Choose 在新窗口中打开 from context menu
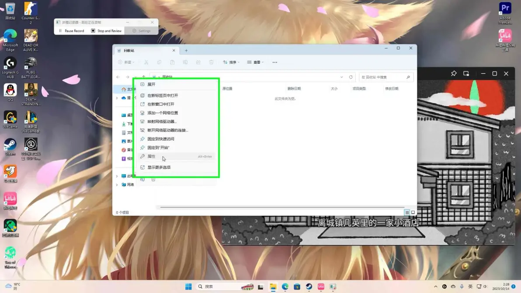 coord(176,104)
